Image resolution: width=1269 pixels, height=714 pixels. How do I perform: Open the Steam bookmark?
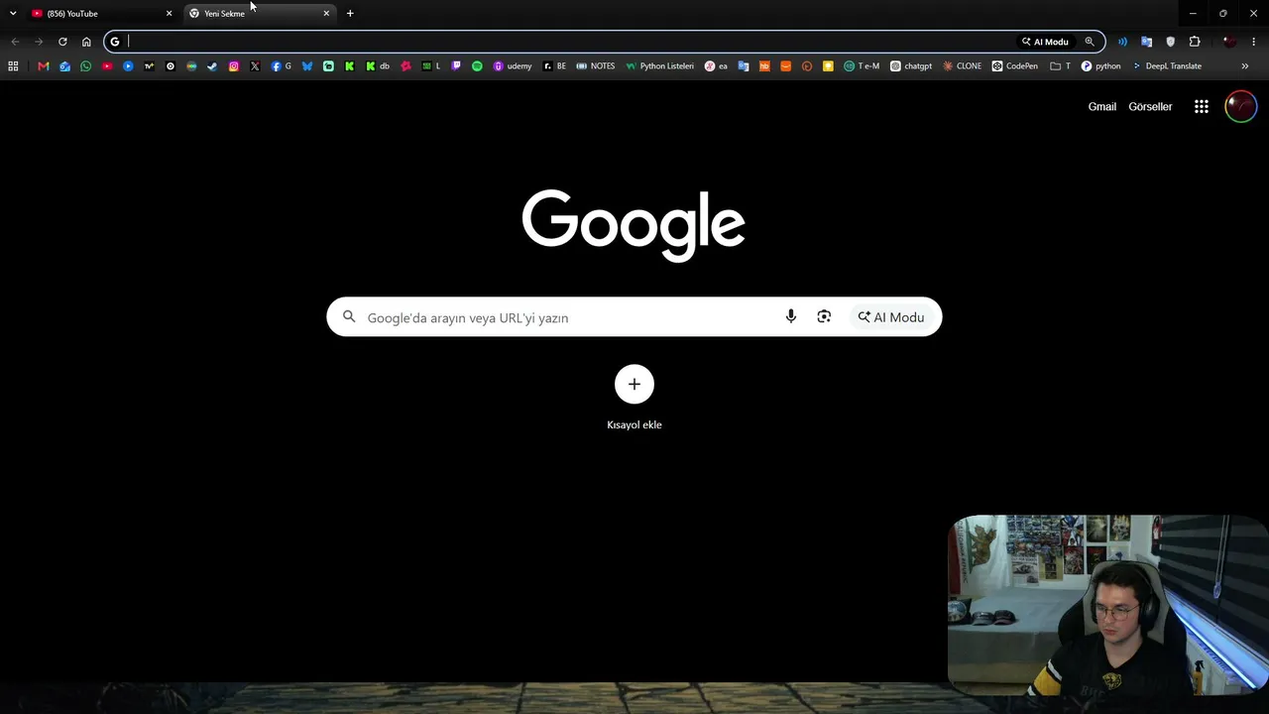tap(212, 66)
